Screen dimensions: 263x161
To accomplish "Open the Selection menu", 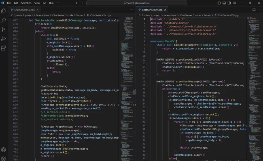I will click(x=26, y=3).
